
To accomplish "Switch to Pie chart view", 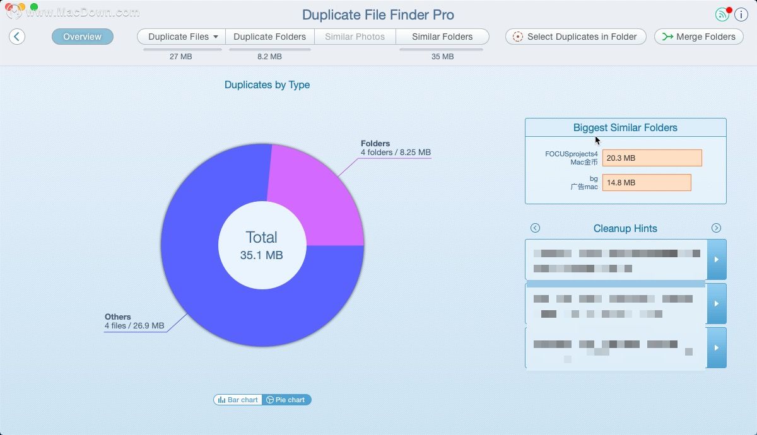I will (x=286, y=400).
